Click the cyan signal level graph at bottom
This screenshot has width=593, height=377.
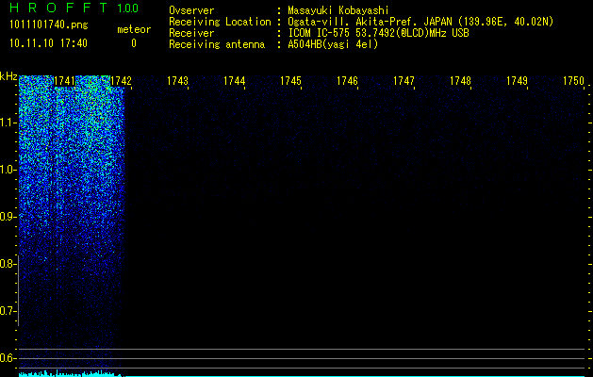click(x=302, y=373)
